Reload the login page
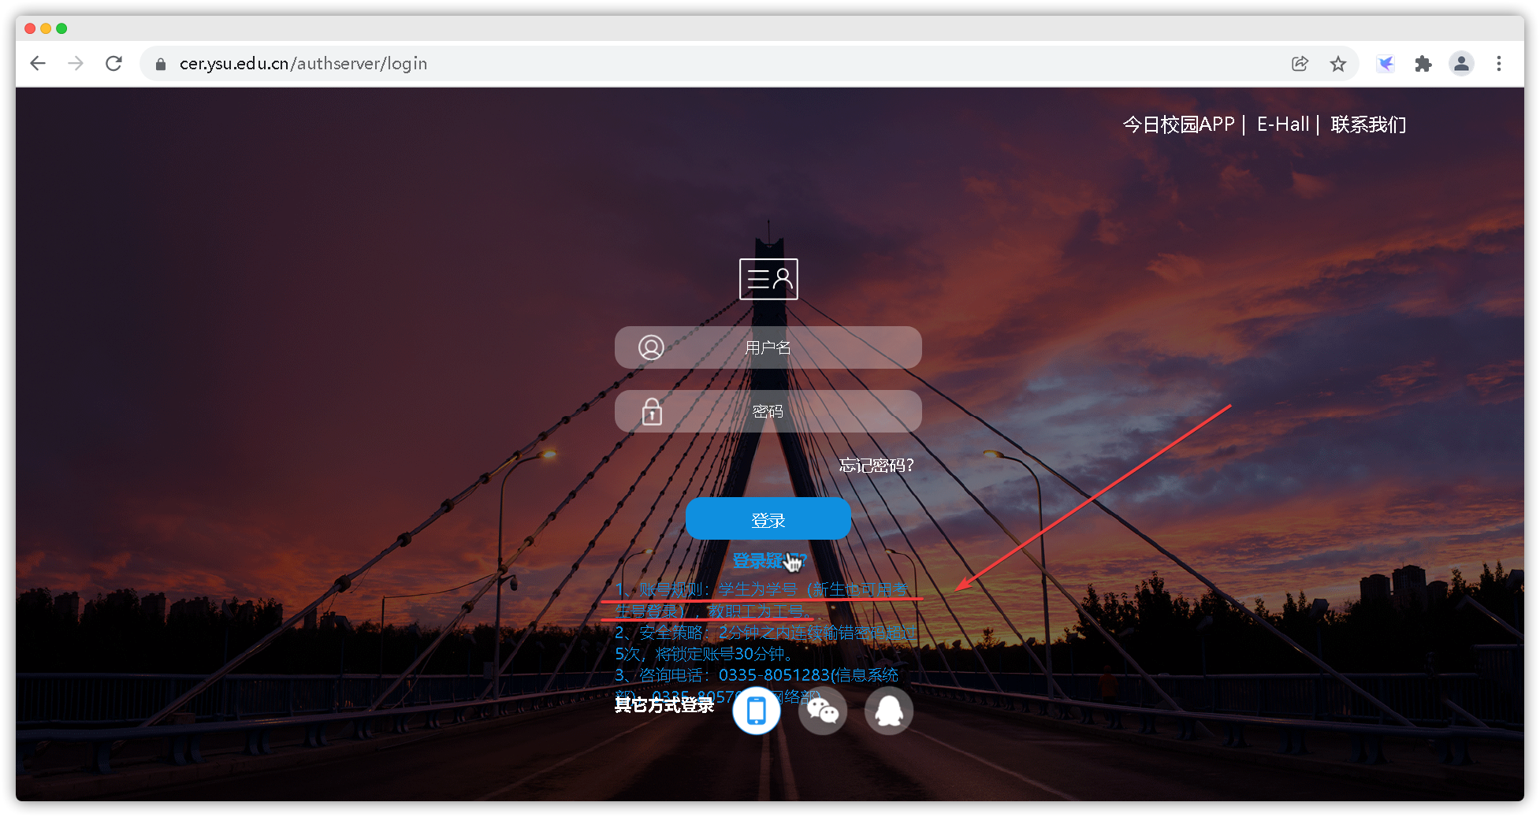The width and height of the screenshot is (1540, 817). coord(113,64)
